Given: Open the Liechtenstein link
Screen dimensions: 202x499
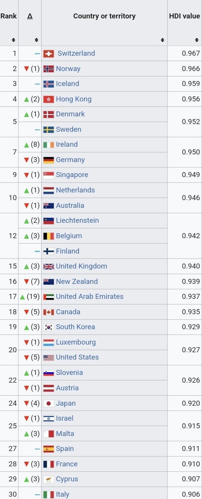Looking at the screenshot, I should (77, 220).
